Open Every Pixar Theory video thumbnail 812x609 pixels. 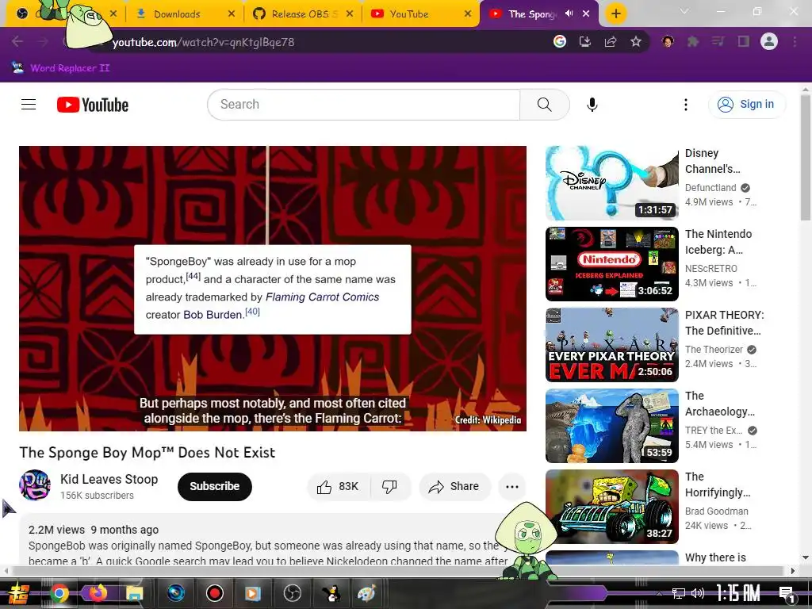611,344
